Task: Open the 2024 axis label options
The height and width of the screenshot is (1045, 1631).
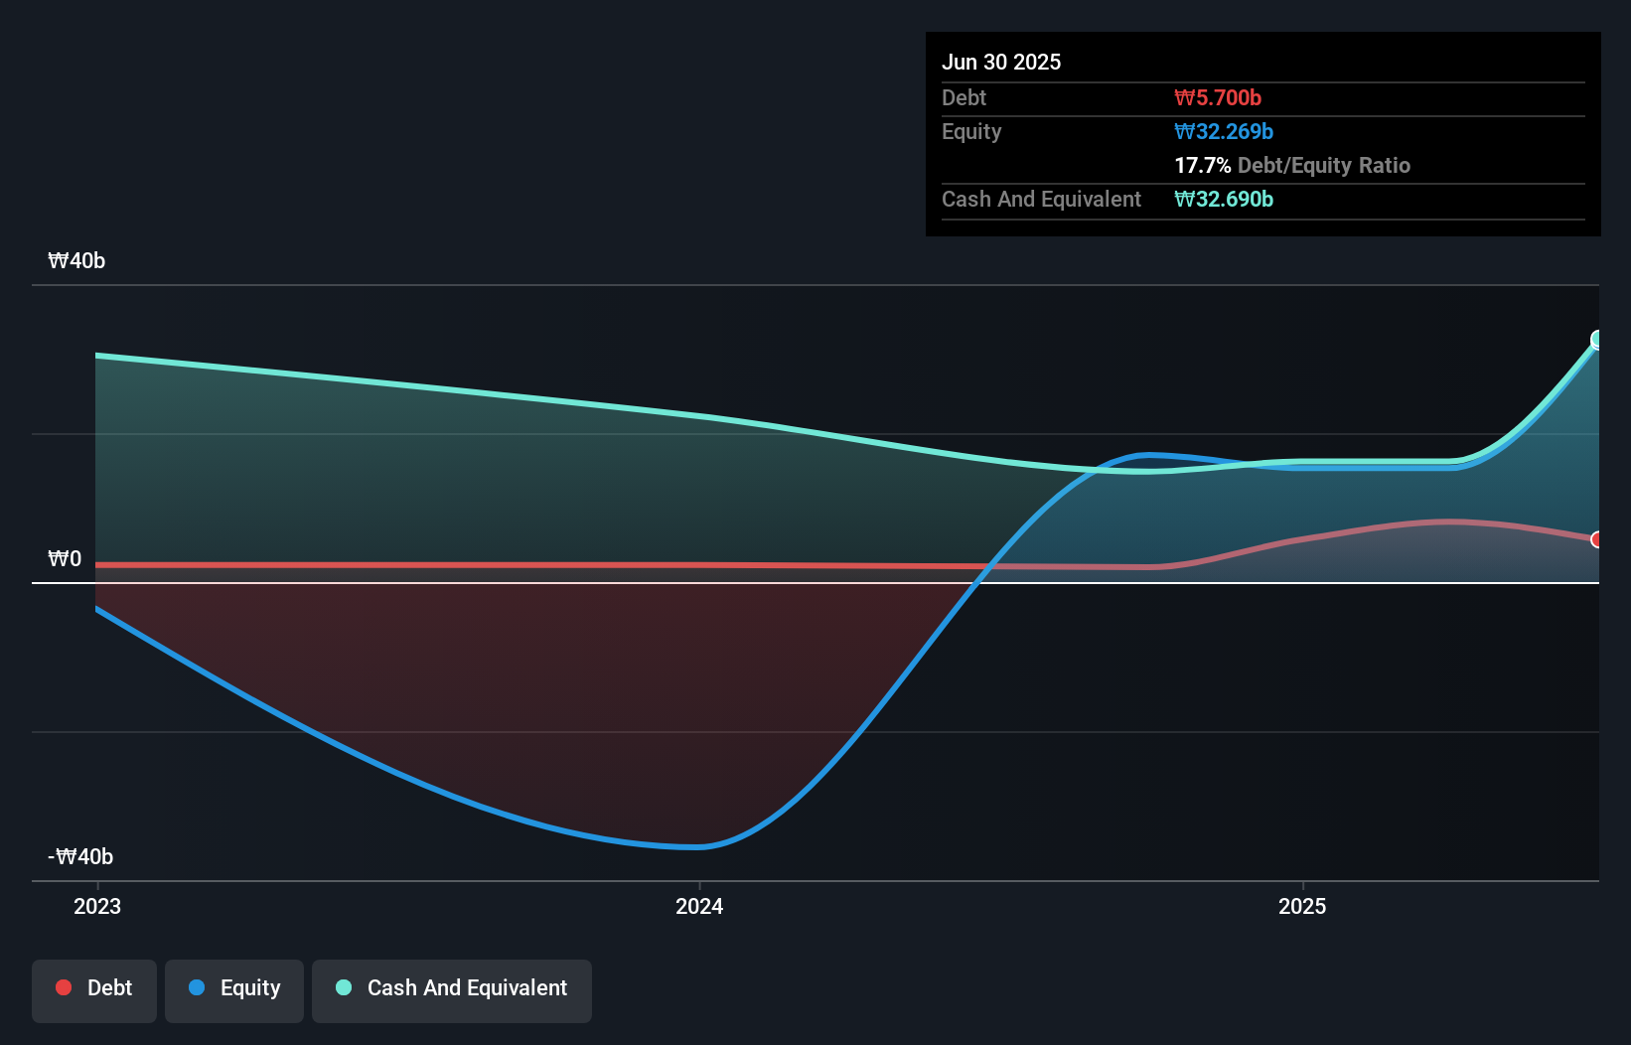Action: tap(700, 906)
